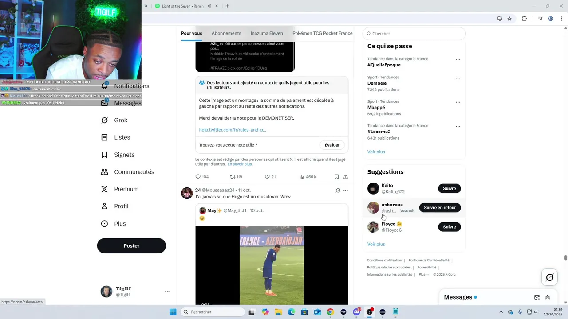The width and height of the screenshot is (568, 319).
Task: Click the Chercher search field
Action: (x=414, y=34)
